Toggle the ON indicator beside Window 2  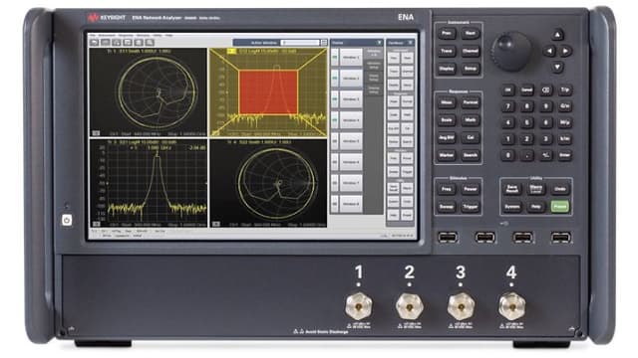[x=335, y=78]
